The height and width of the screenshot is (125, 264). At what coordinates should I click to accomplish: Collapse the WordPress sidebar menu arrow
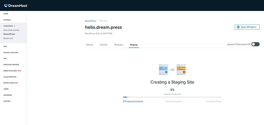coord(14,26)
